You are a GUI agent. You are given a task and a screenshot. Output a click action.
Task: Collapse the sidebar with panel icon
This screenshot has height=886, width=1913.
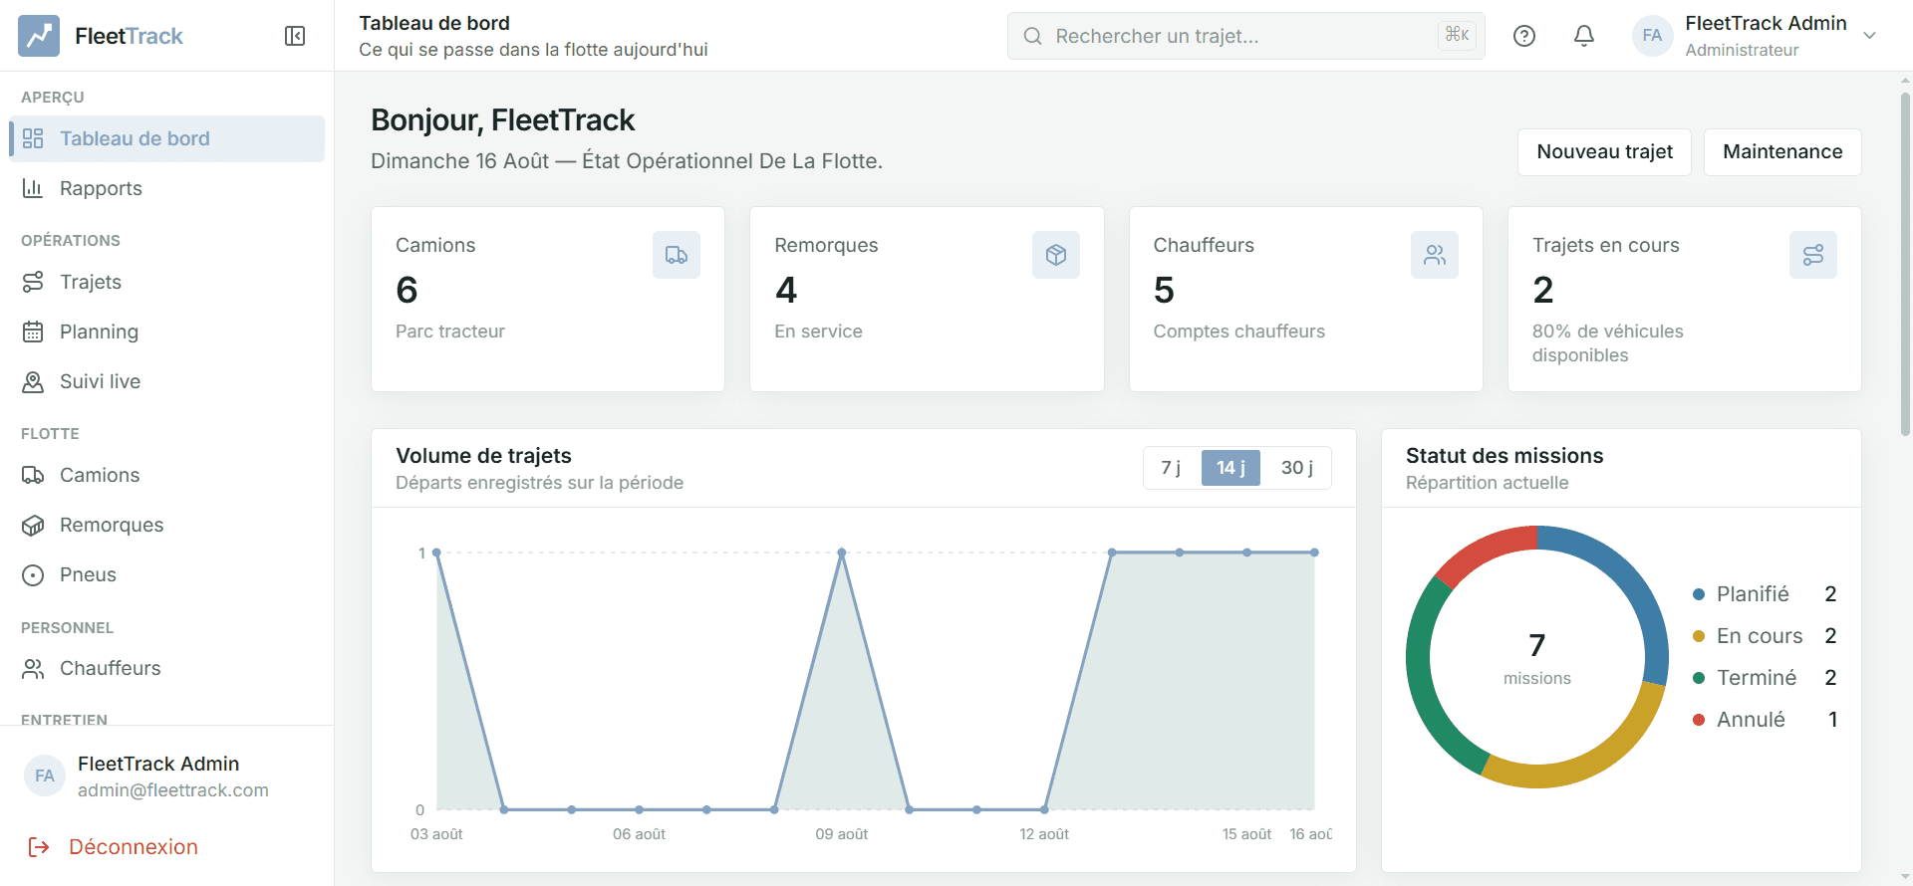(x=295, y=36)
